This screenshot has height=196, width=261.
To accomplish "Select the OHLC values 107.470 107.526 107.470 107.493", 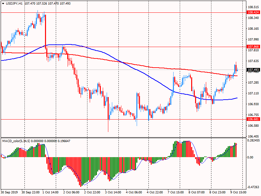I will coord(47,4).
